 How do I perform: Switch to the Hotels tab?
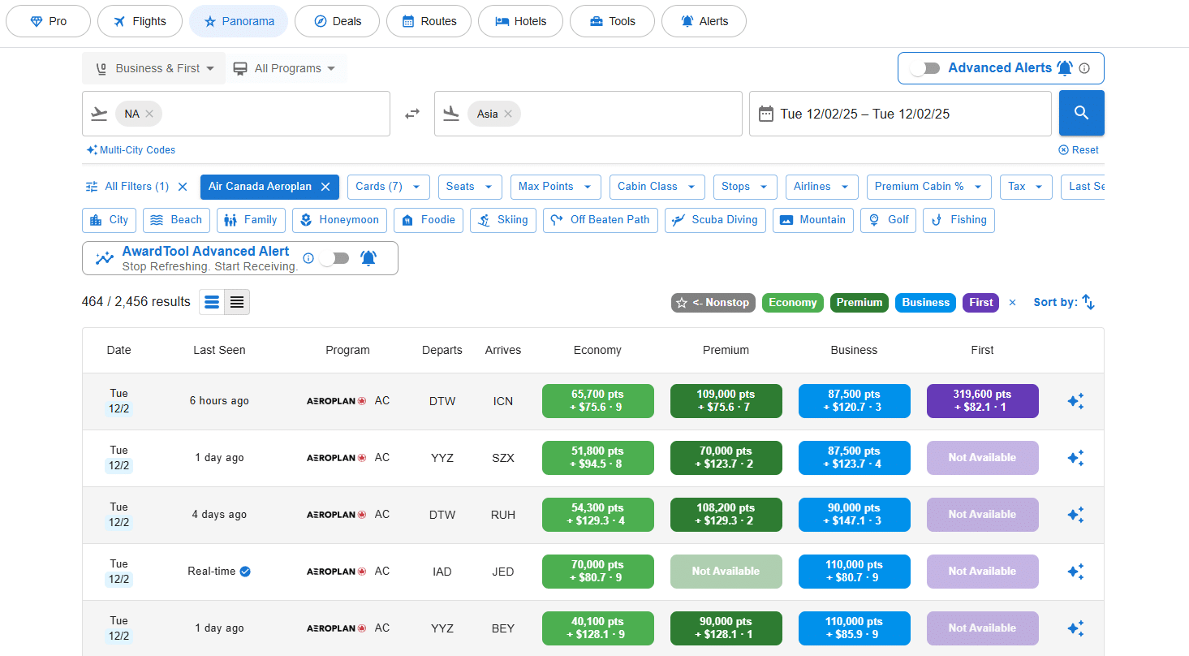click(x=520, y=21)
